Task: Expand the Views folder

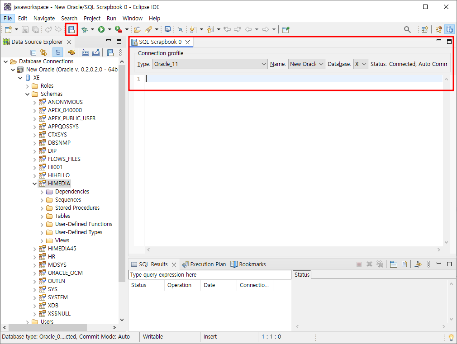Action: 42,240
